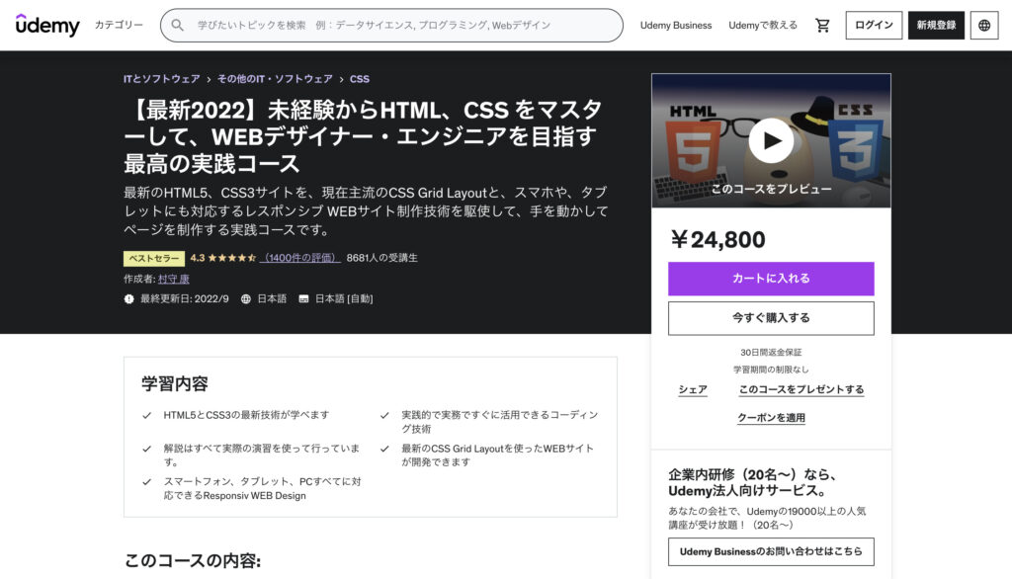The image size is (1012, 579).
Task: Click the course language globe icon
Action: [246, 298]
